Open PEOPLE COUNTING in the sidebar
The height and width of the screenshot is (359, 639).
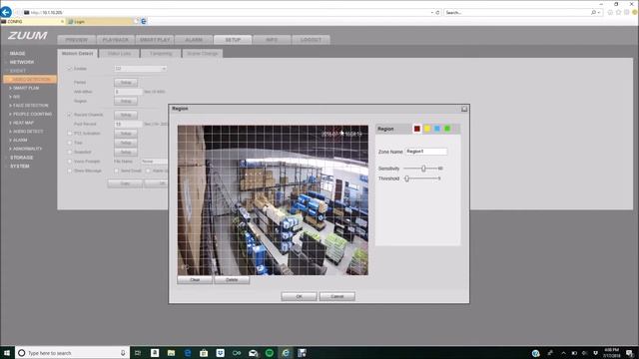tap(32, 114)
